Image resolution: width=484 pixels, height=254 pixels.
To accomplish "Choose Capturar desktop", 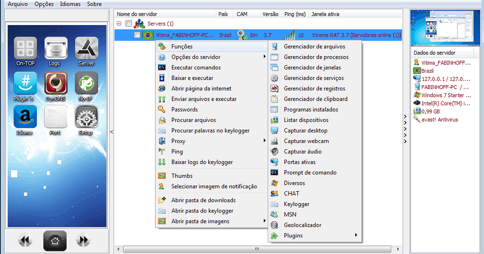I will pos(314,130).
